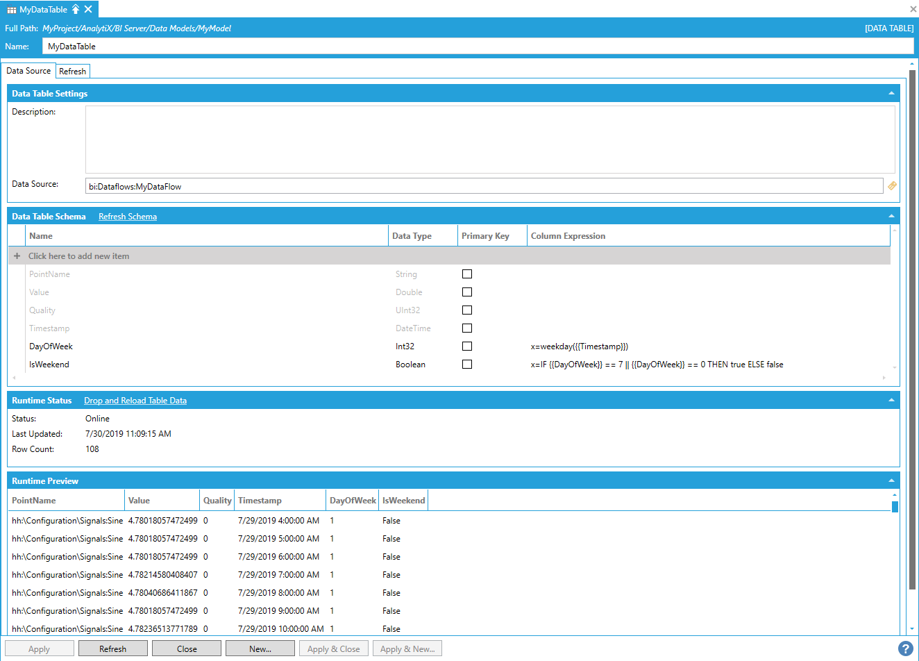
Task: Click Drop and Reload Table Data link
Action: (x=135, y=401)
